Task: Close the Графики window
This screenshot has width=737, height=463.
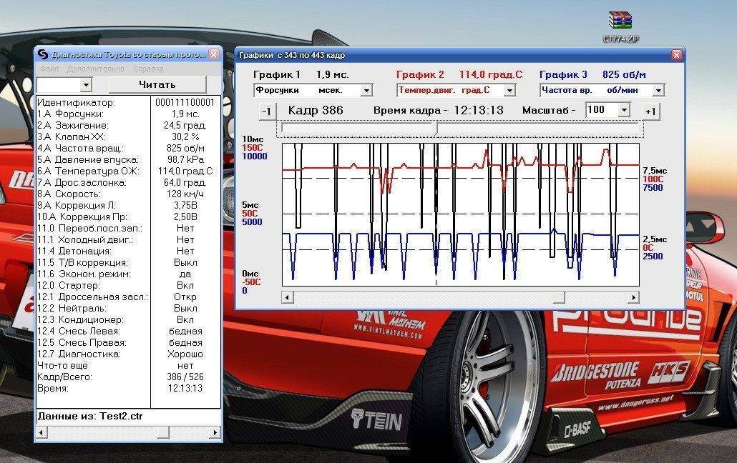Action: [676, 55]
